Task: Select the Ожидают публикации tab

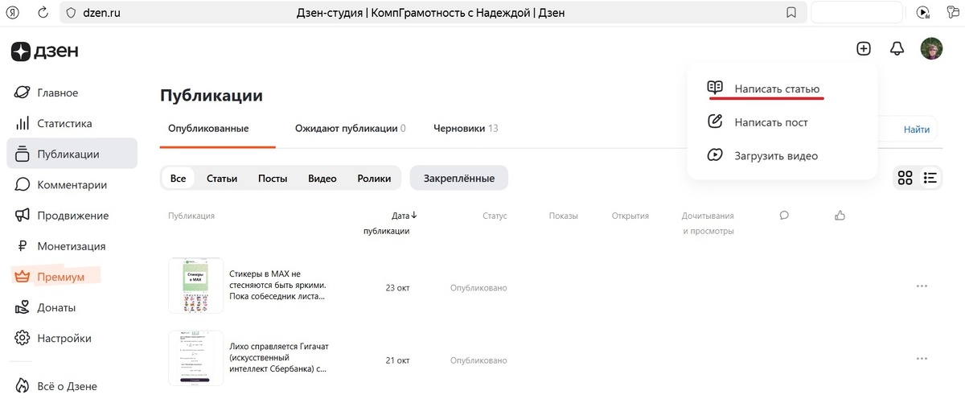Action: pos(350,128)
